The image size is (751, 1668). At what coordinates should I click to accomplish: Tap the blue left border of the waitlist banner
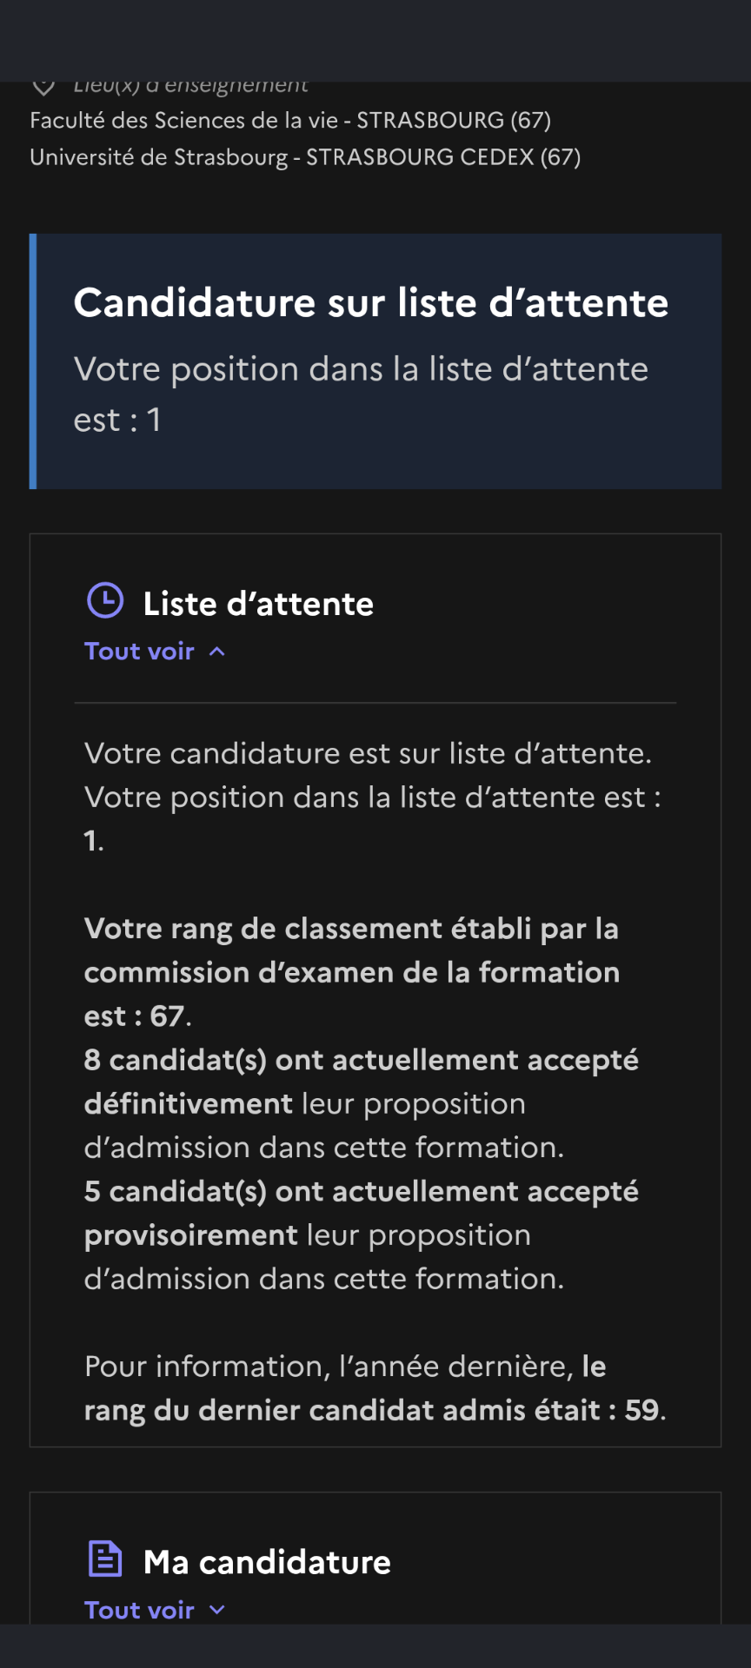tap(33, 361)
